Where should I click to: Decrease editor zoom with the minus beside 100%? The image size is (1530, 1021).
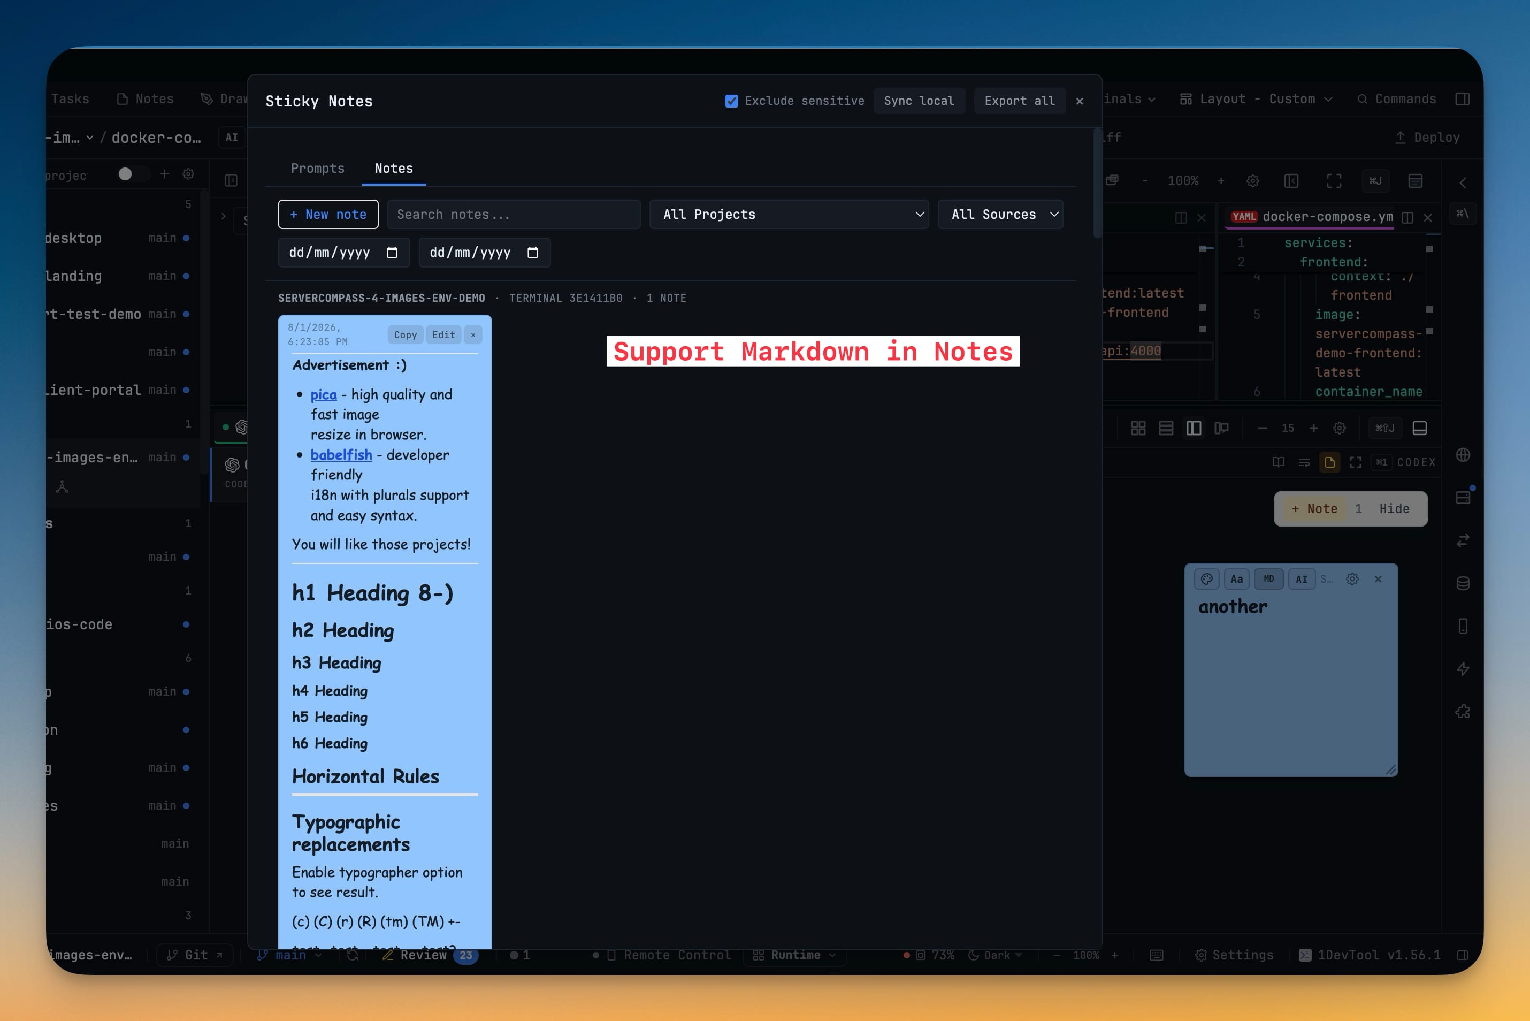click(1145, 181)
